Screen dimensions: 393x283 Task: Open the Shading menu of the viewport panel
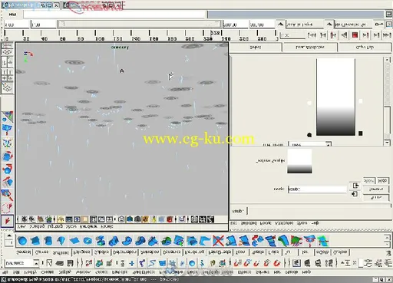(x=37, y=227)
